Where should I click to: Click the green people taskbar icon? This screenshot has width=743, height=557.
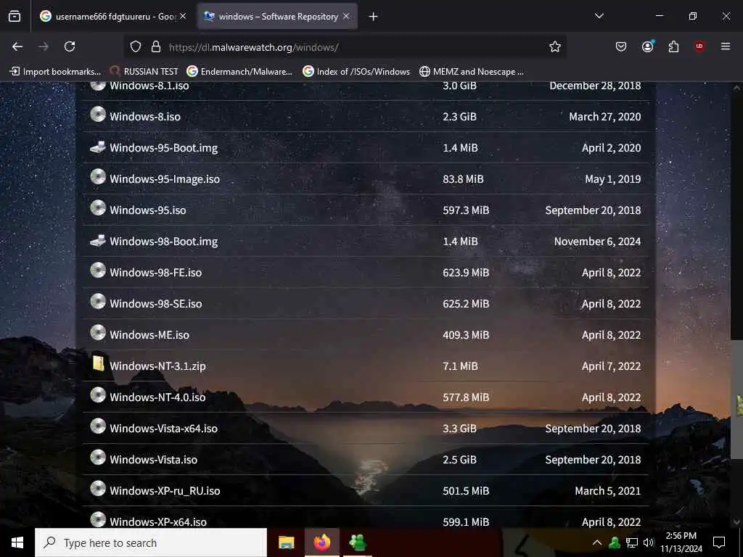click(x=357, y=542)
